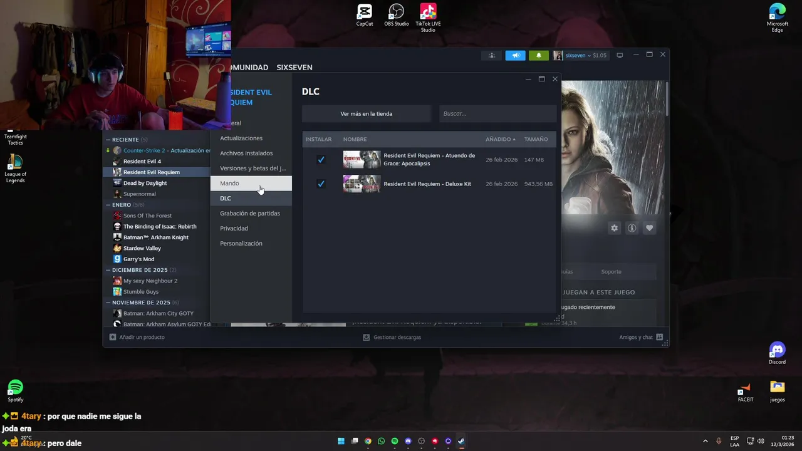Collapse the ENERO library group

pos(108,205)
